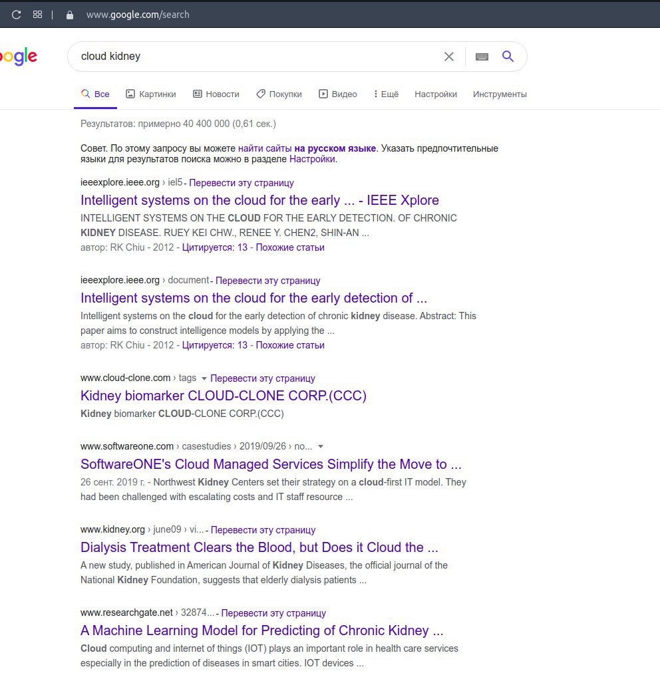The image size is (660, 677).
Task: Translate the researchgate.net result page
Action: 273,613
